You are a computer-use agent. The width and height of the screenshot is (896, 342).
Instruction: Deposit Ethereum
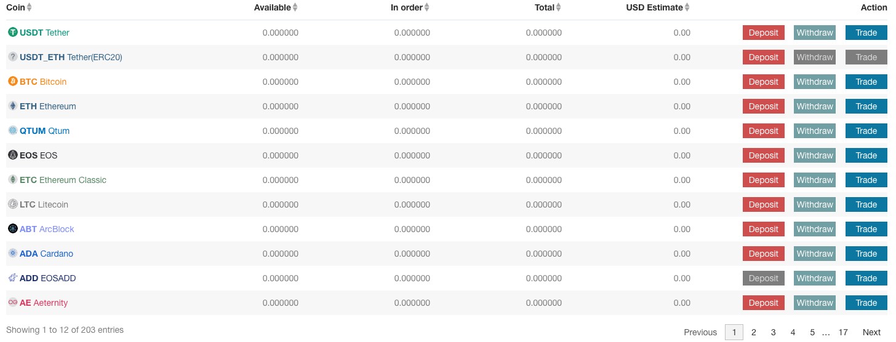764,106
